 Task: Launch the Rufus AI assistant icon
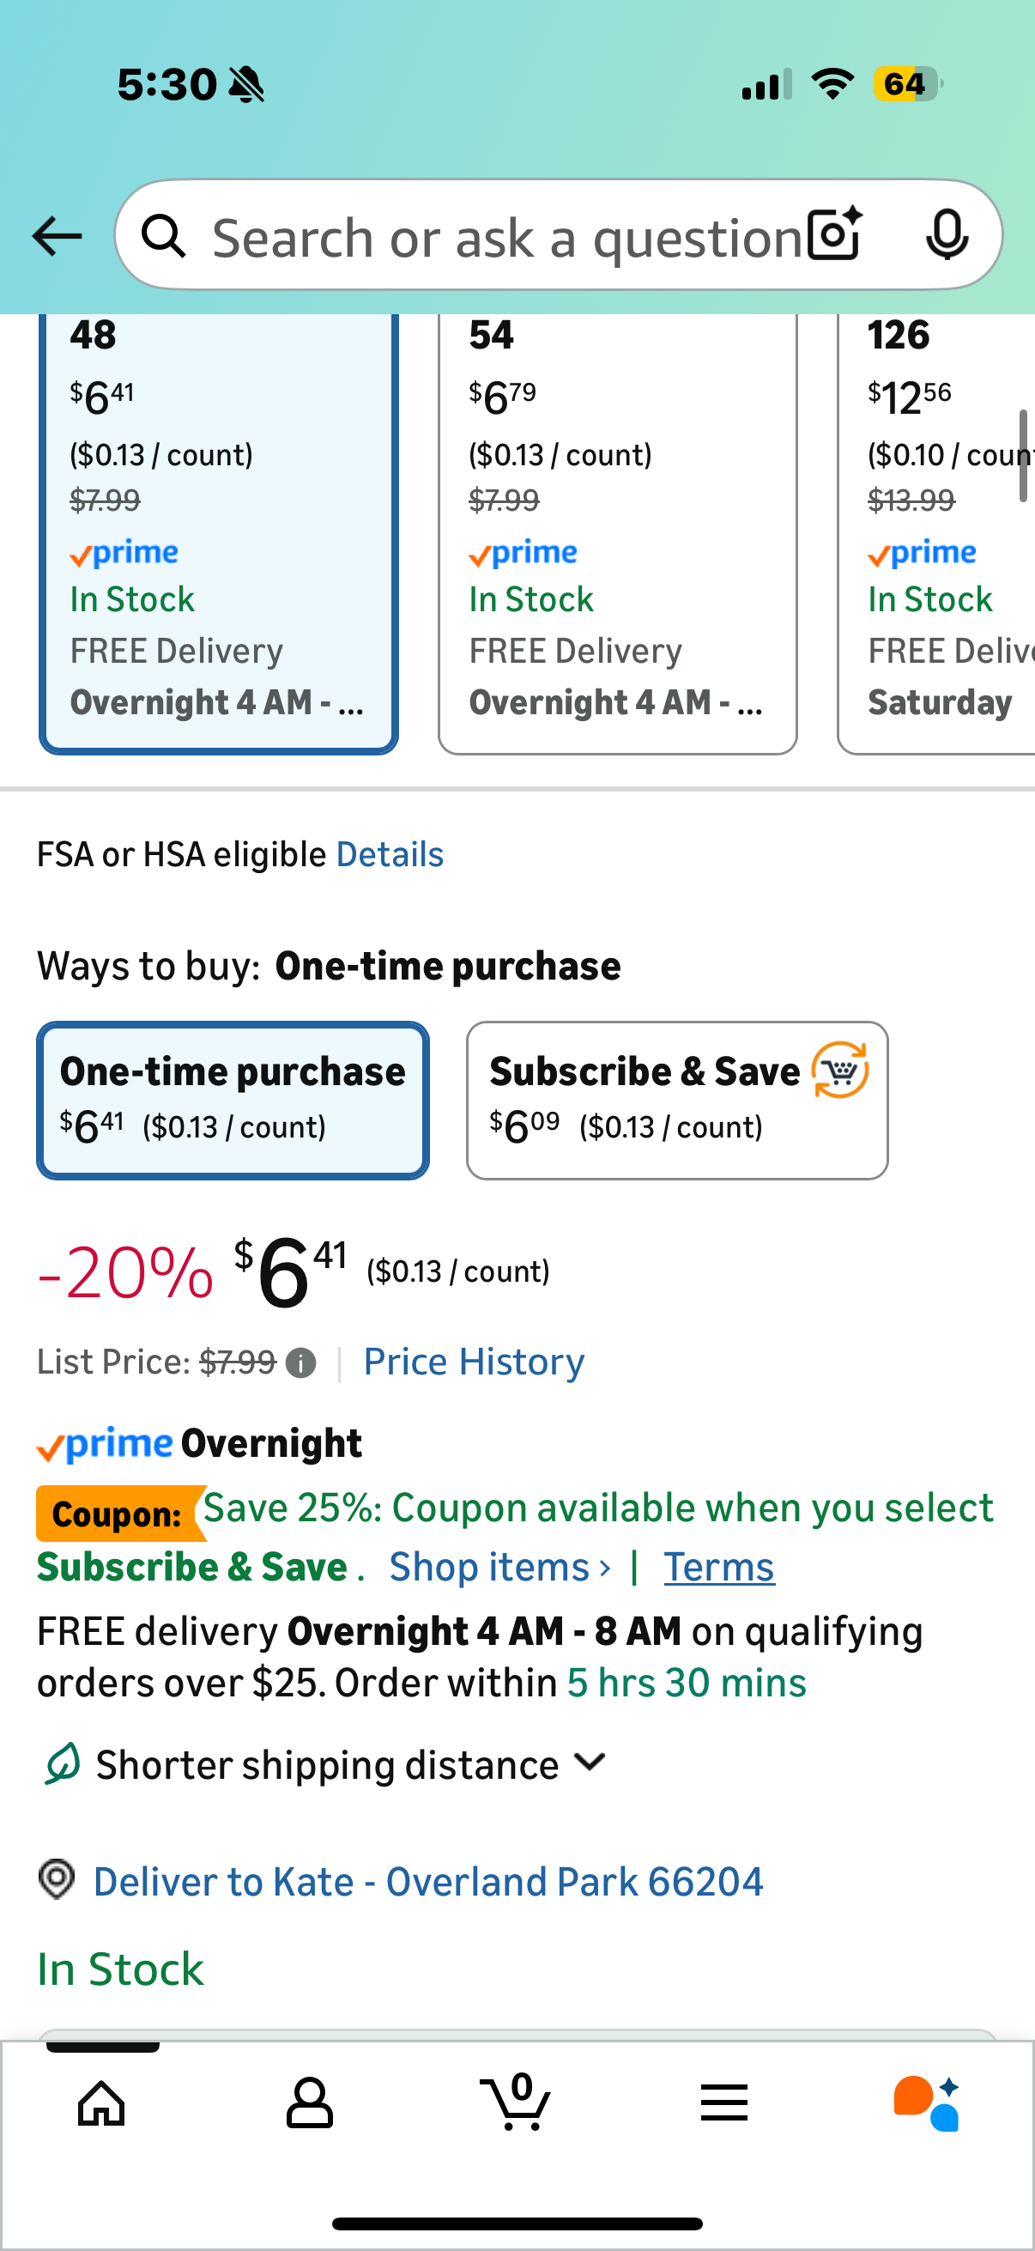pyautogui.click(x=928, y=2102)
